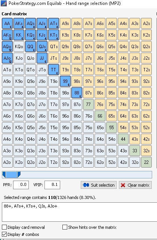This screenshot has width=157, height=240.
Task: Select the 32o hand cell
Action: 135,162
